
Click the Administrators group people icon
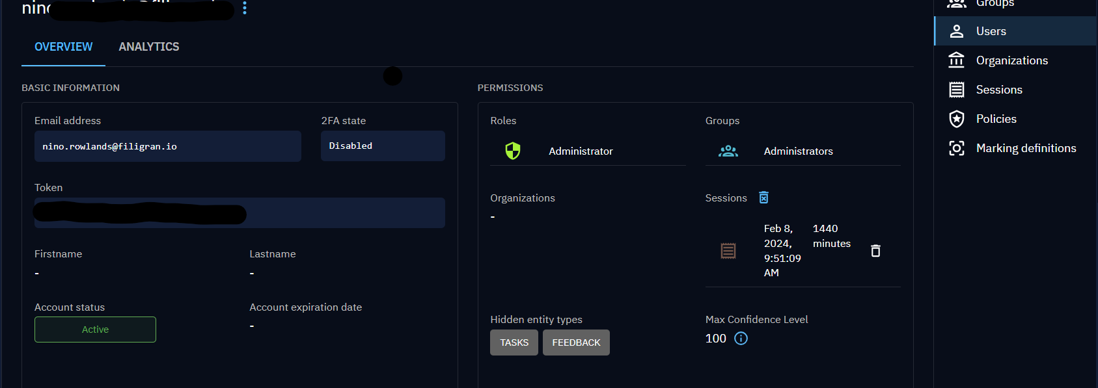pos(728,151)
